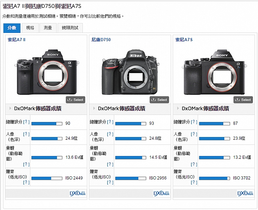The width and height of the screenshot is (258, 210).
Task: Click the Sony A7 II camera image
Action: point(47,72)
